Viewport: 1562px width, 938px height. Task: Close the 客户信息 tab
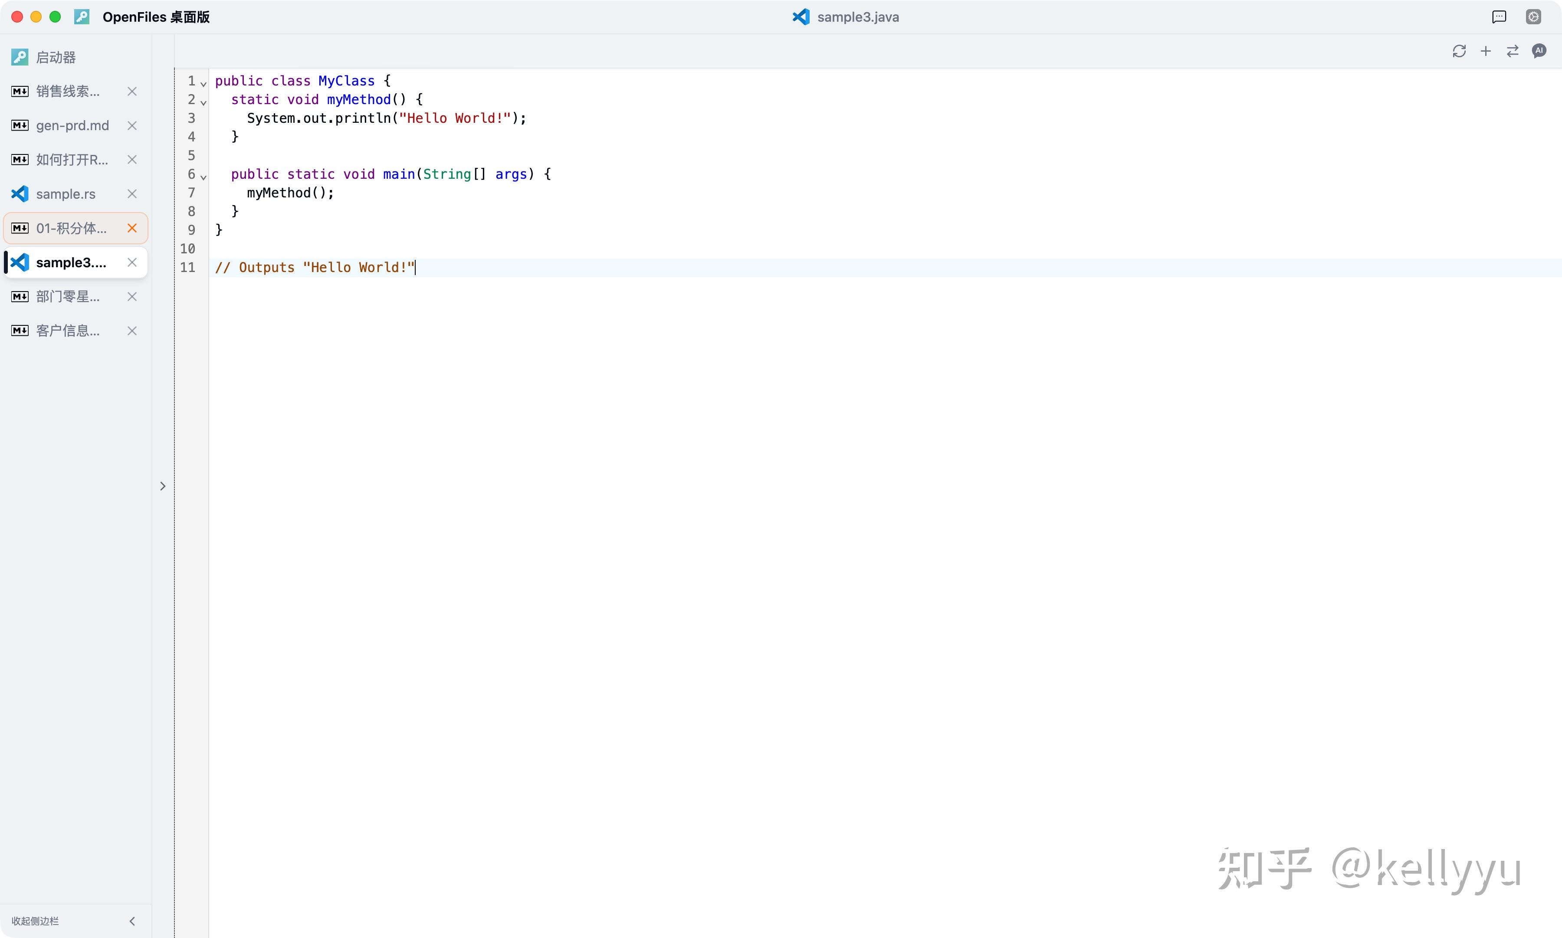[x=132, y=331]
